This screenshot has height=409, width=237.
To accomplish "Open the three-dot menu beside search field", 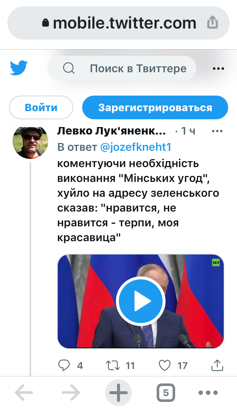I will click(218, 69).
